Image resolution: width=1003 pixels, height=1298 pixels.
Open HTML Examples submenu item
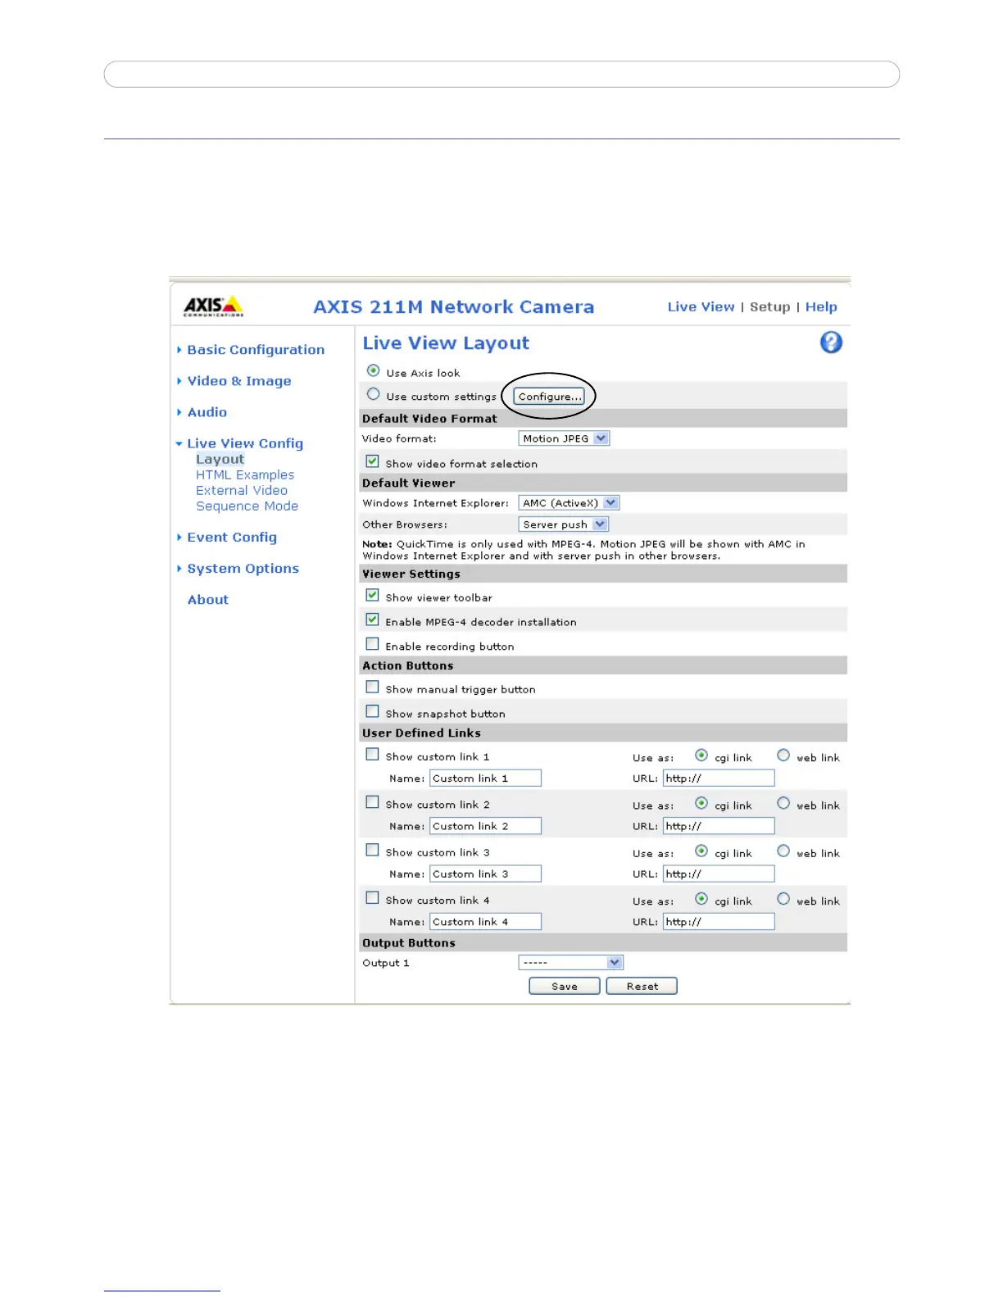tap(245, 475)
